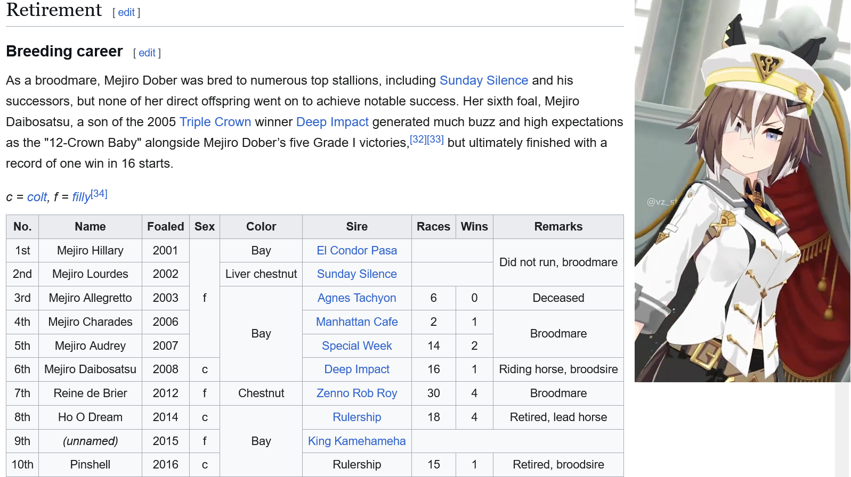Click the No. column header
851x477 pixels.
point(22,227)
